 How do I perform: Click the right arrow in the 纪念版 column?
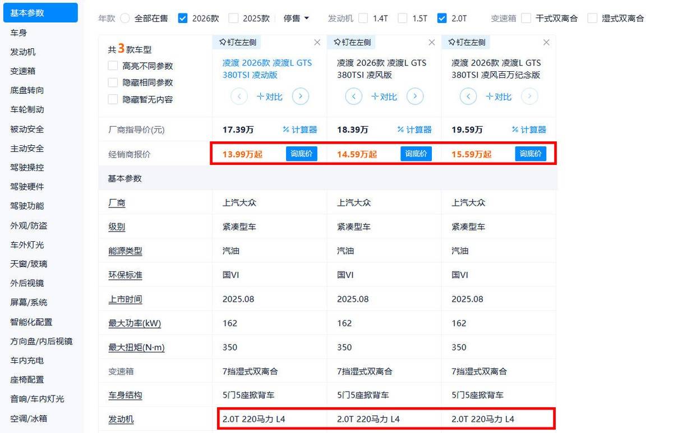point(529,96)
